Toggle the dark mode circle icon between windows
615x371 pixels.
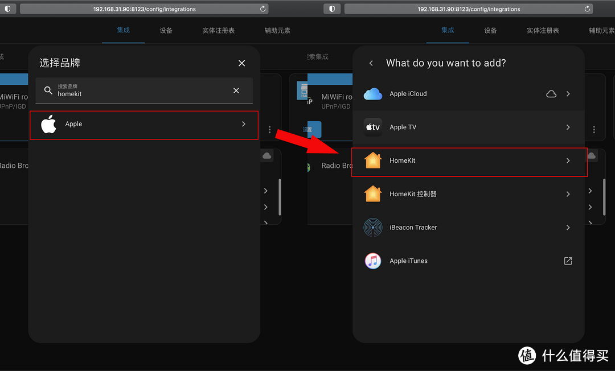pos(332,9)
